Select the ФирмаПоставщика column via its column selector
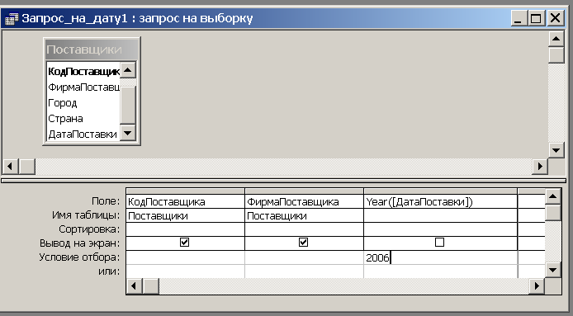This screenshot has width=573, height=316. [x=304, y=191]
